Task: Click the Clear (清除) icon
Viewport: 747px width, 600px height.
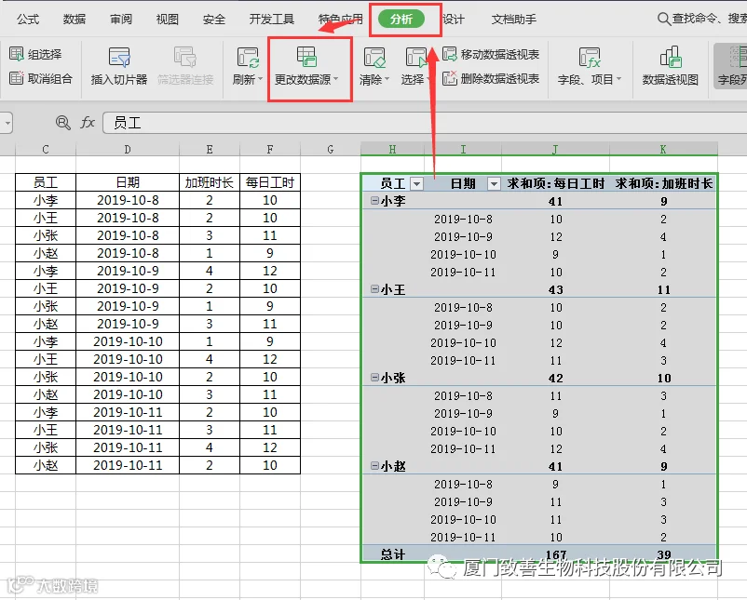Action: 374,58
